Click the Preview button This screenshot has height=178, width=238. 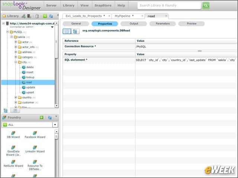pos(192,24)
